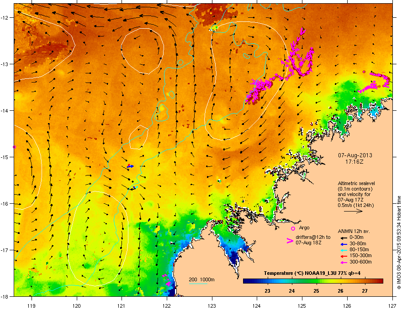Click the longitude axis label 126

tap(347, 305)
